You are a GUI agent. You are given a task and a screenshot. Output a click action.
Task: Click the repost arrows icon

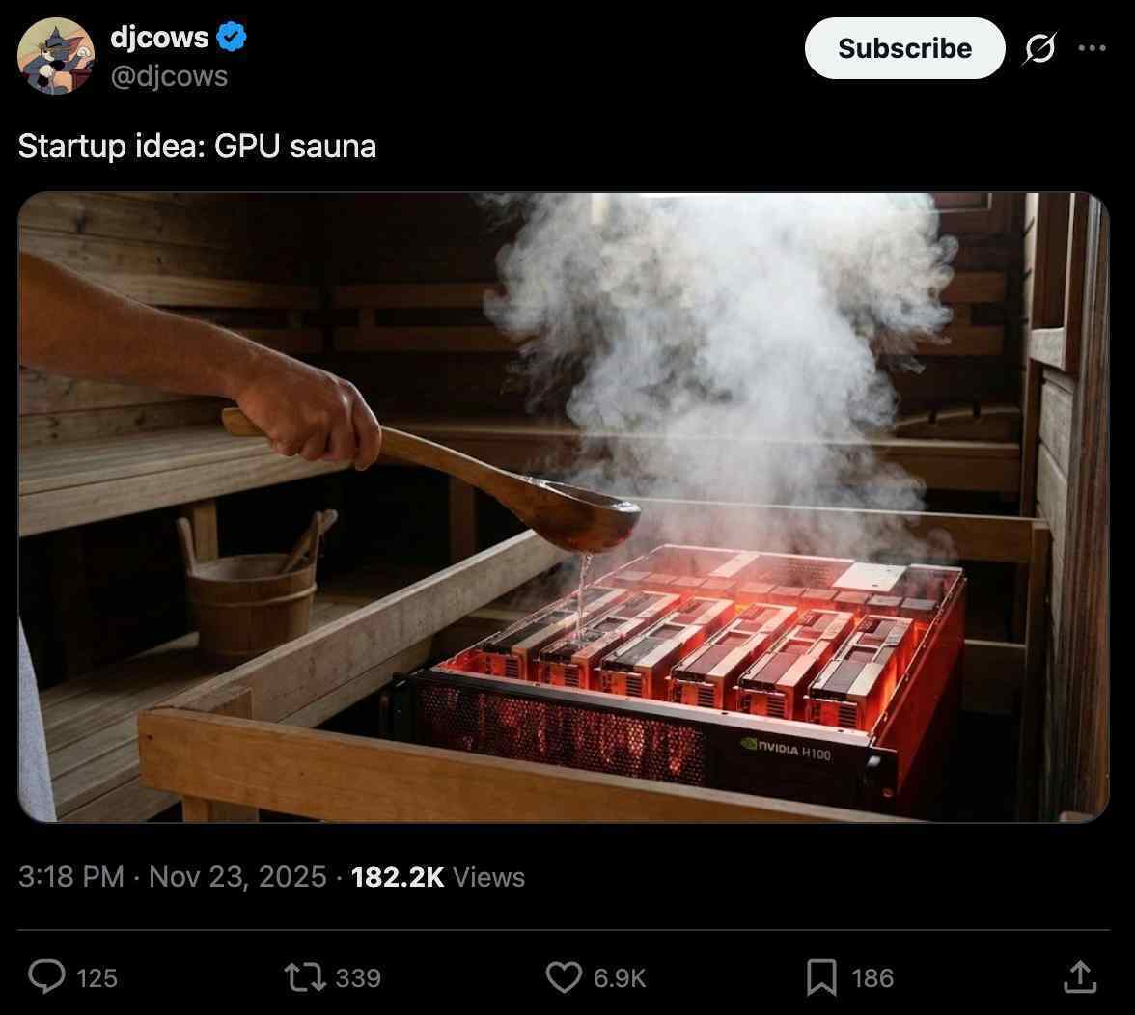pyautogui.click(x=305, y=976)
